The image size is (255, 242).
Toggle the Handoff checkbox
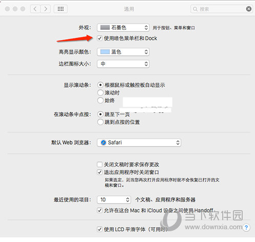point(100,210)
